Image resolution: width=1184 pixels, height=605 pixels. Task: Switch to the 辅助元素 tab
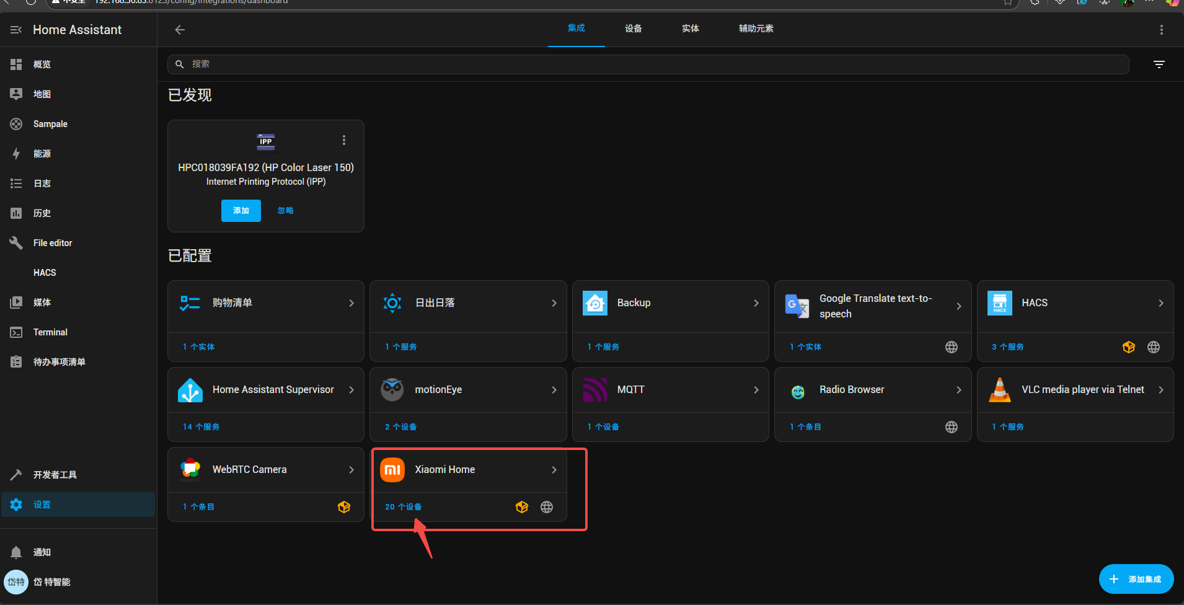coord(756,29)
